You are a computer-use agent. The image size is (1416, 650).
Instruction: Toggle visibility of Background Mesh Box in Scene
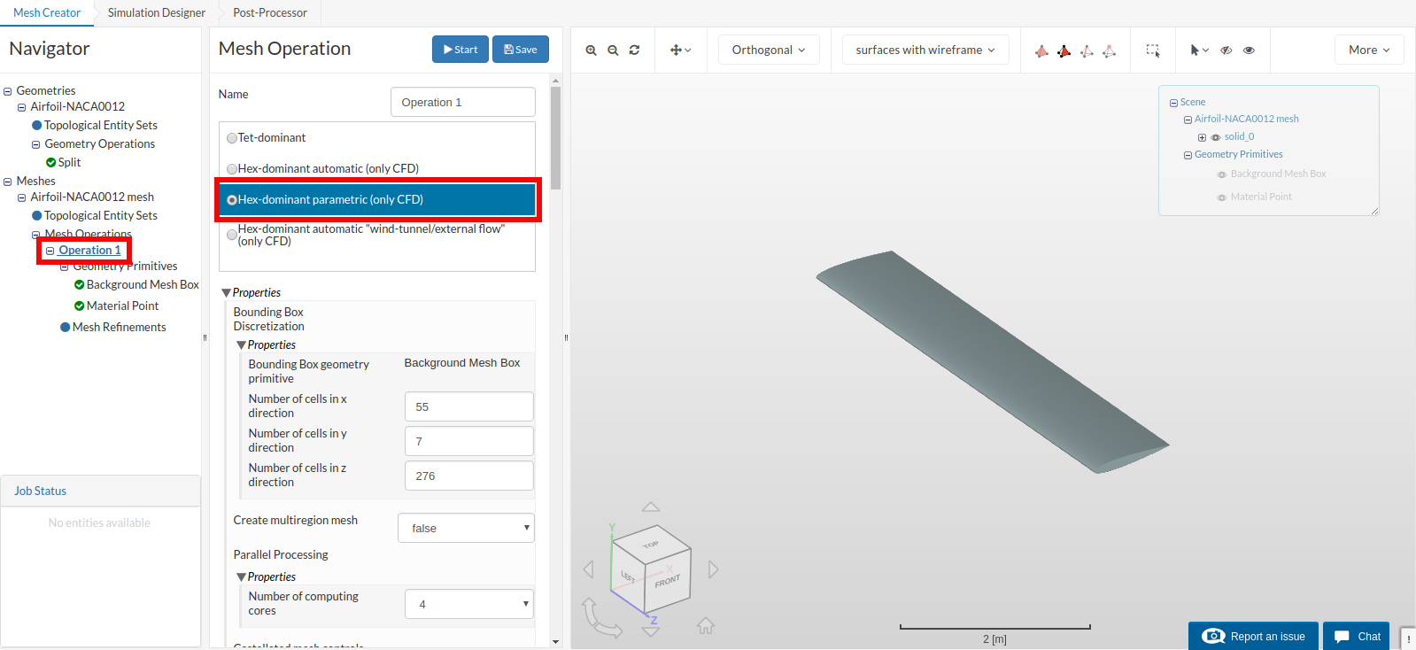(x=1221, y=174)
